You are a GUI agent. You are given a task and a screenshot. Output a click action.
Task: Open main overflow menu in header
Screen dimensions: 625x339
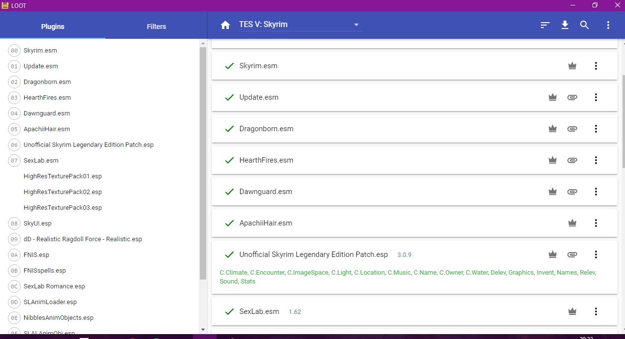point(608,25)
